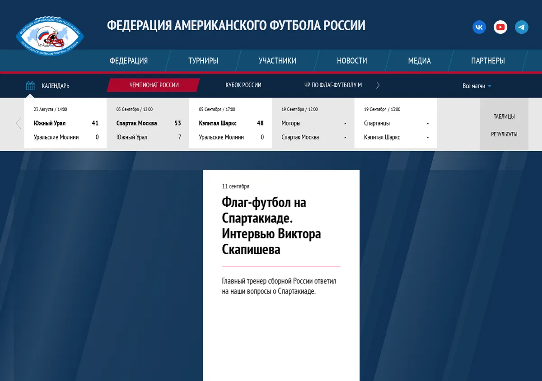Click the Таблицы button
542x381 pixels.
pyautogui.click(x=504, y=116)
